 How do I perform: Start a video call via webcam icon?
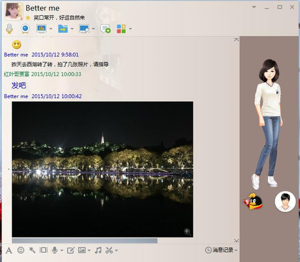pyautogui.click(x=24, y=29)
